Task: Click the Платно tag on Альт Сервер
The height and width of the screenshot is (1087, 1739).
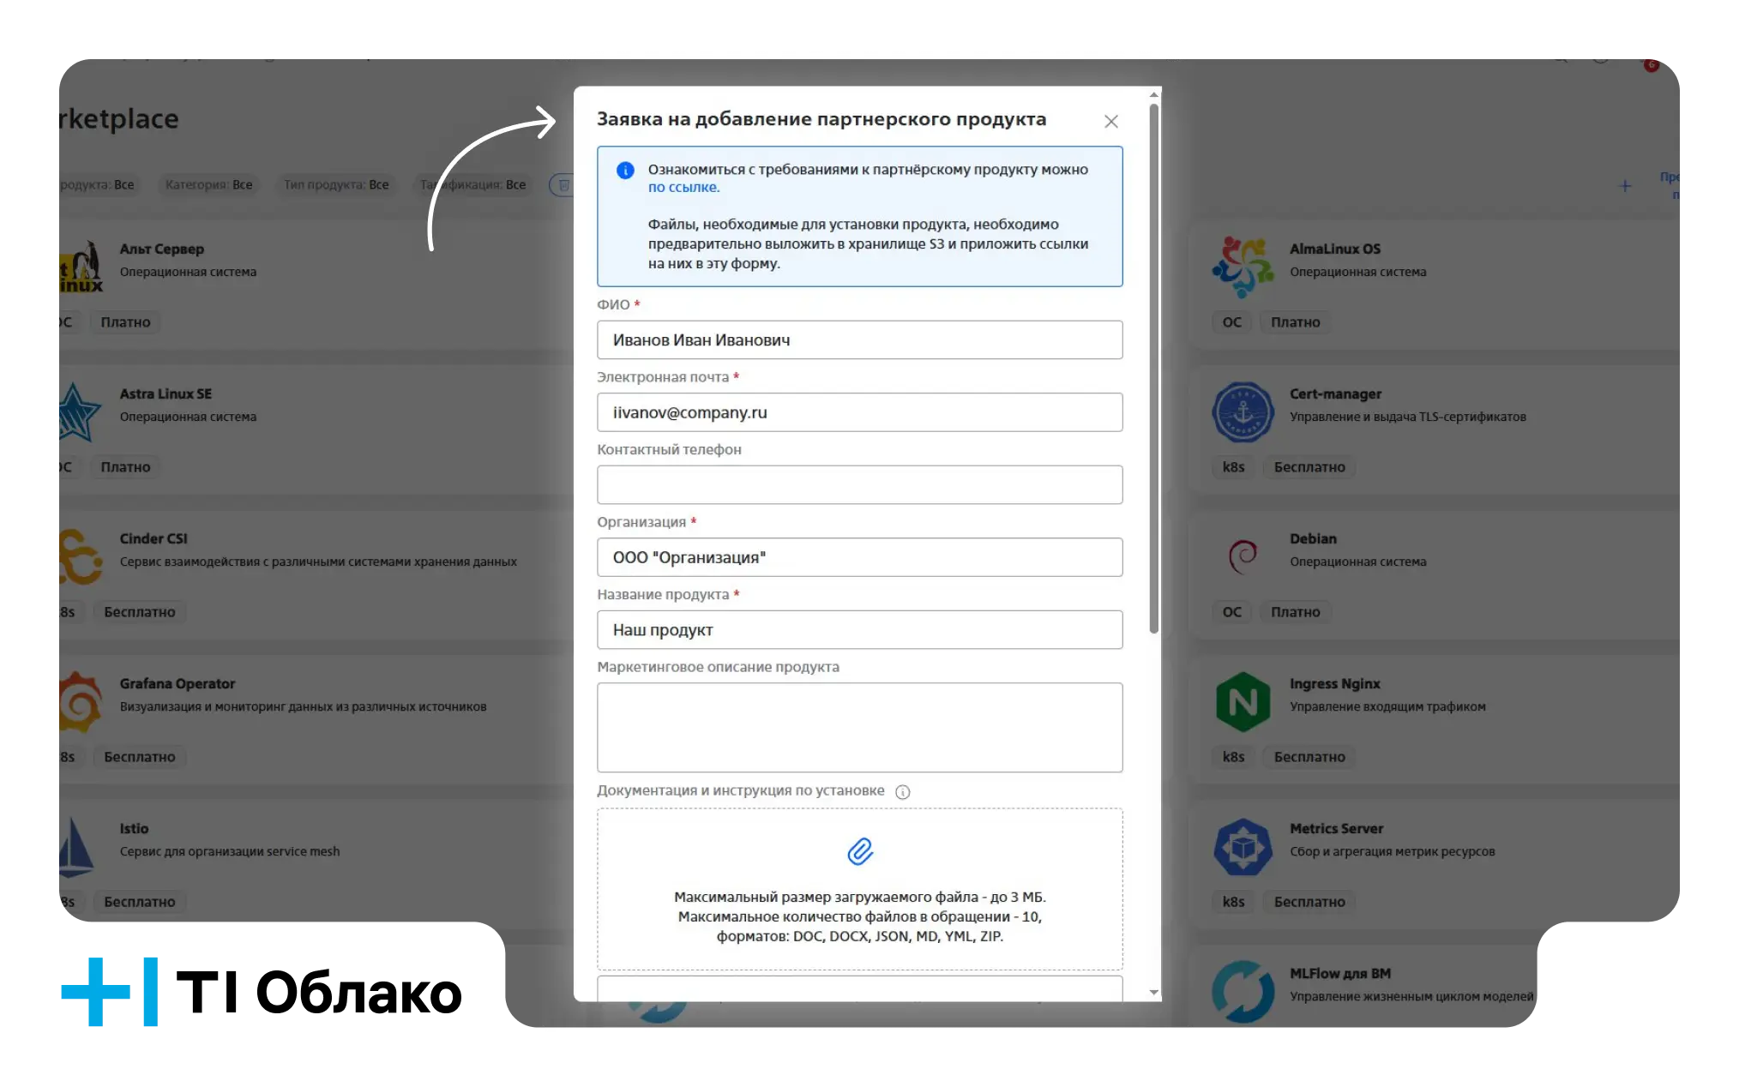Action: tap(125, 322)
